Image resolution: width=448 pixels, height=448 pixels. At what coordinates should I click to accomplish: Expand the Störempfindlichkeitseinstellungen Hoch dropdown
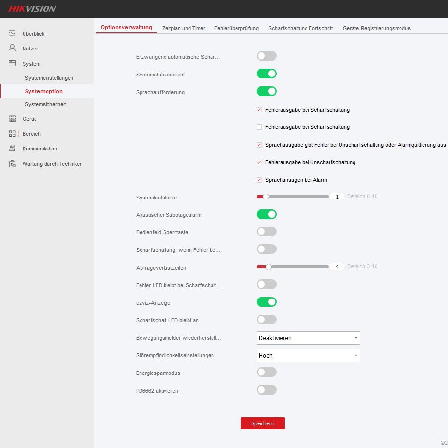click(308, 355)
